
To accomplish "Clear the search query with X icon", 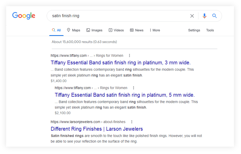I will point(192,16).
